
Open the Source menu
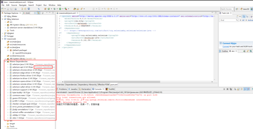(14, 5)
